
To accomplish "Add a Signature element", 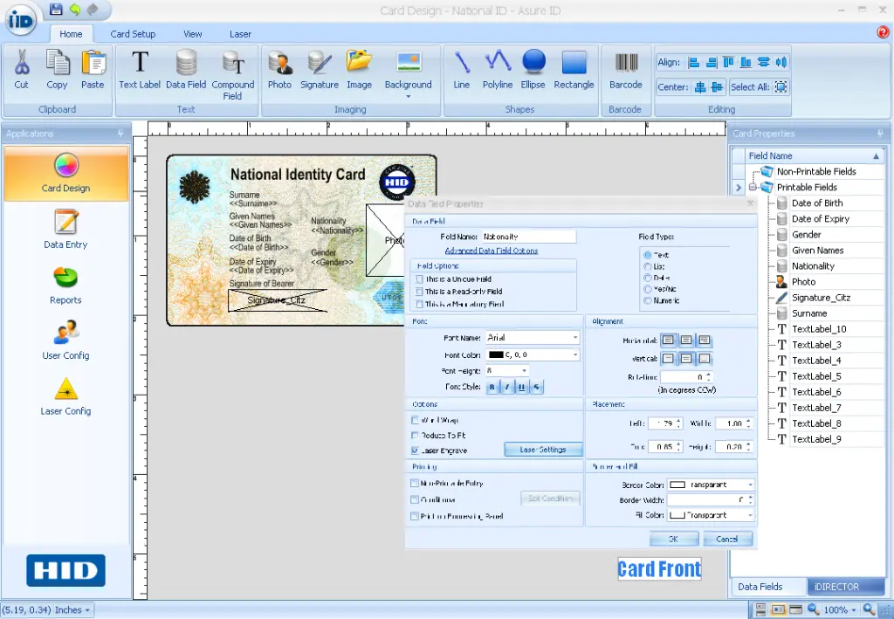I will coord(319,70).
